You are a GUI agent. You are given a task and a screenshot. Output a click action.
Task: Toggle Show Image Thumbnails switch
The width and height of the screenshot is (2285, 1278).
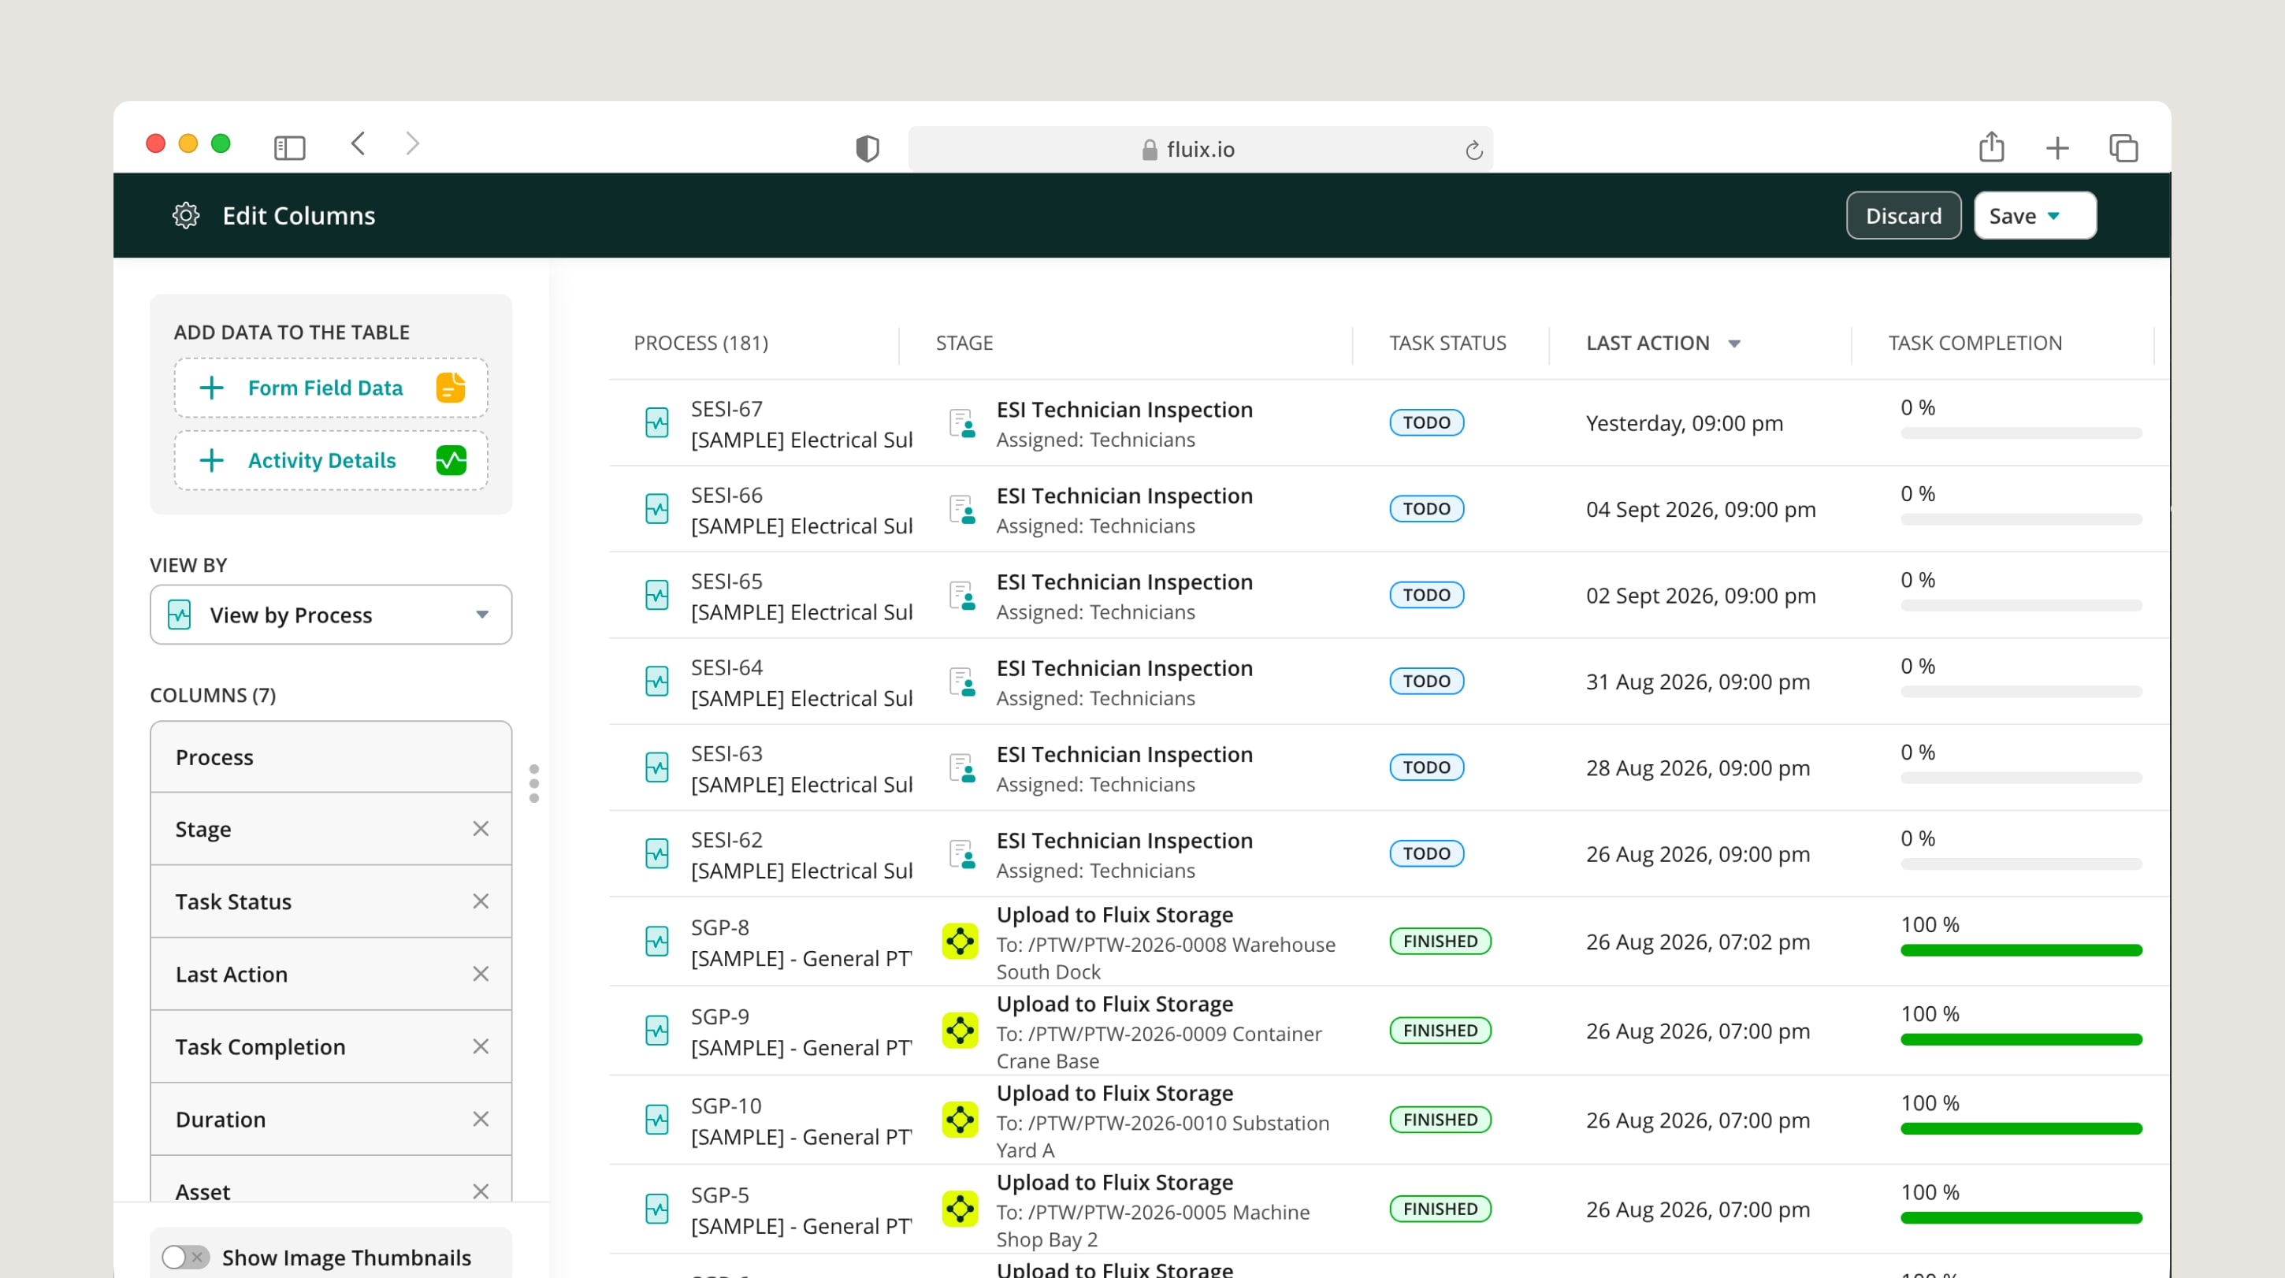pos(185,1257)
